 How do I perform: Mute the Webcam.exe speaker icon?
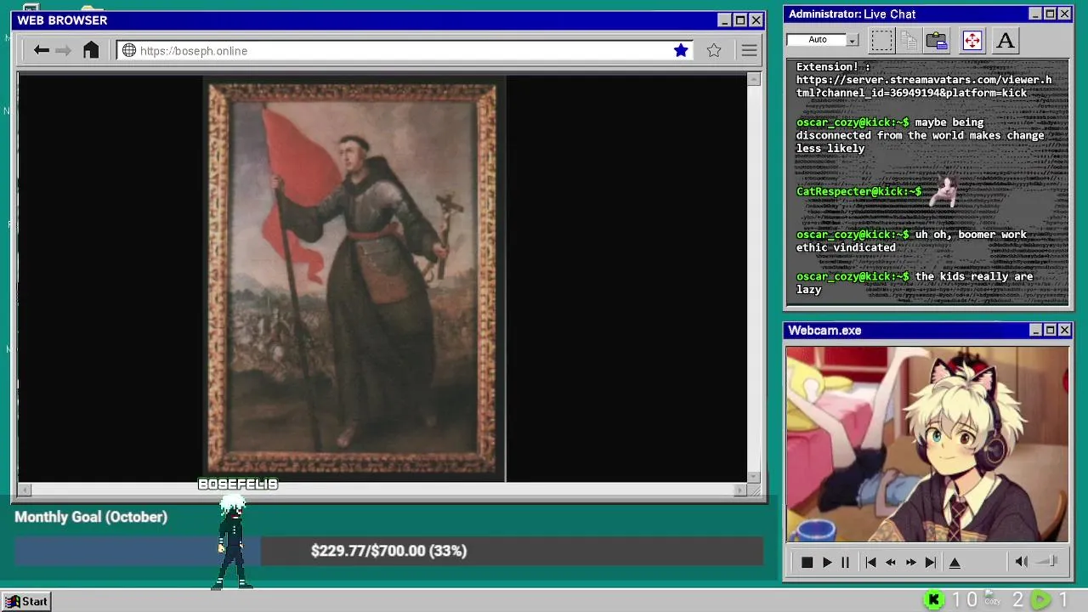[1022, 561]
